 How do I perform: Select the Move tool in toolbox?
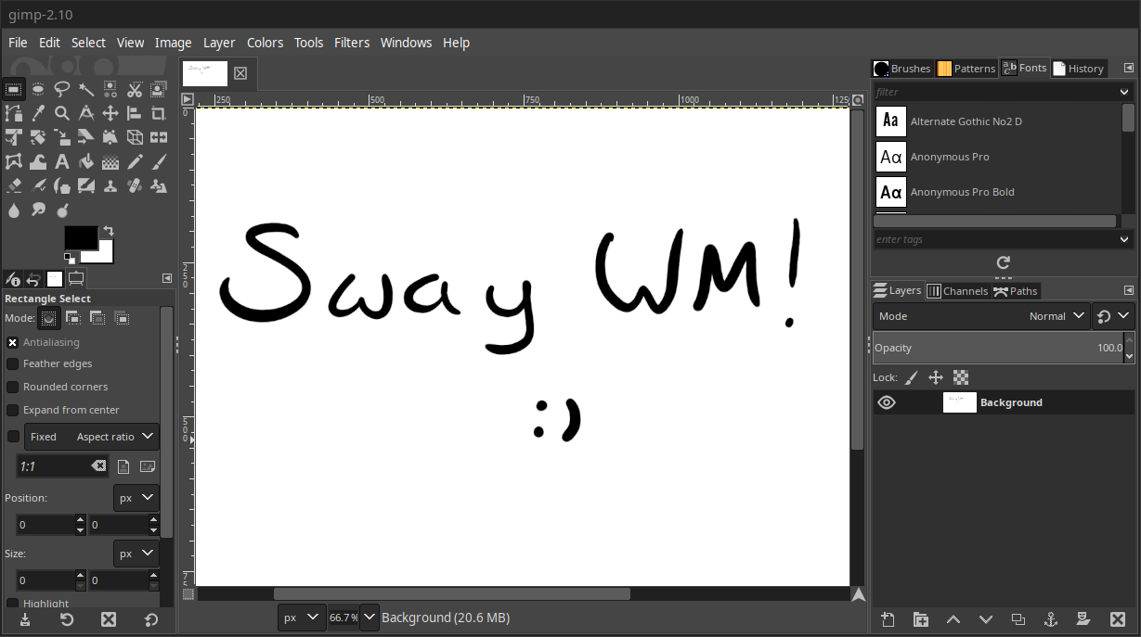(x=110, y=113)
